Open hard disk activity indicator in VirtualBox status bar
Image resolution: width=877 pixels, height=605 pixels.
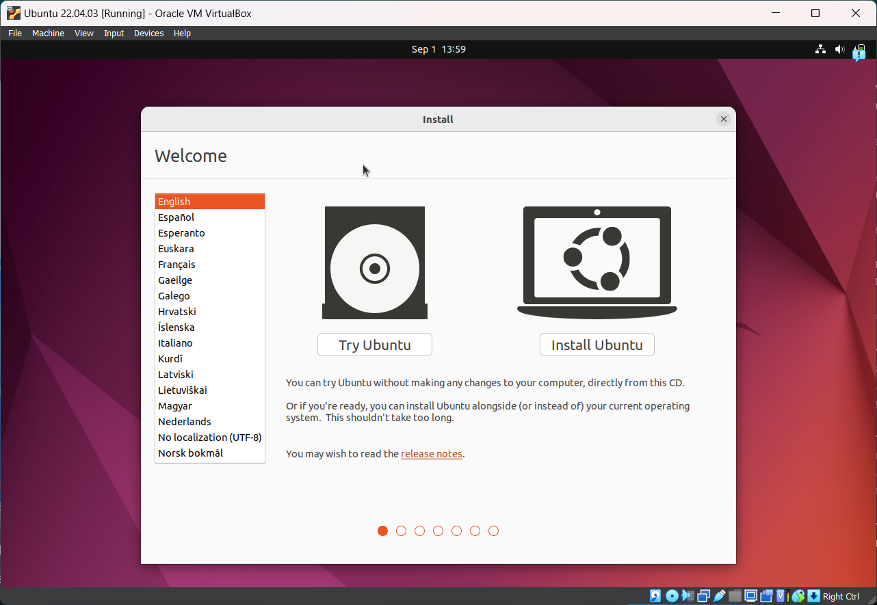(655, 596)
